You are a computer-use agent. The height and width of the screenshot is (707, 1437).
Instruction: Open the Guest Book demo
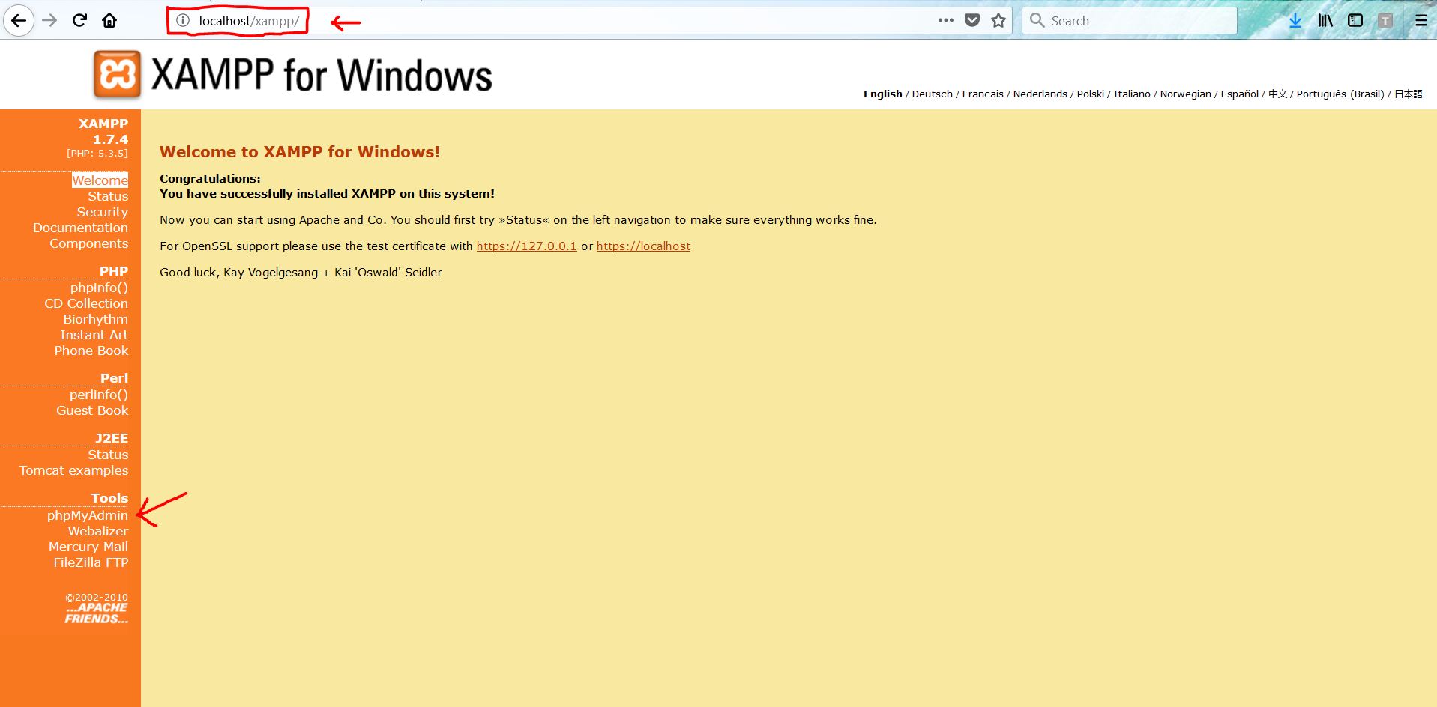coord(92,410)
